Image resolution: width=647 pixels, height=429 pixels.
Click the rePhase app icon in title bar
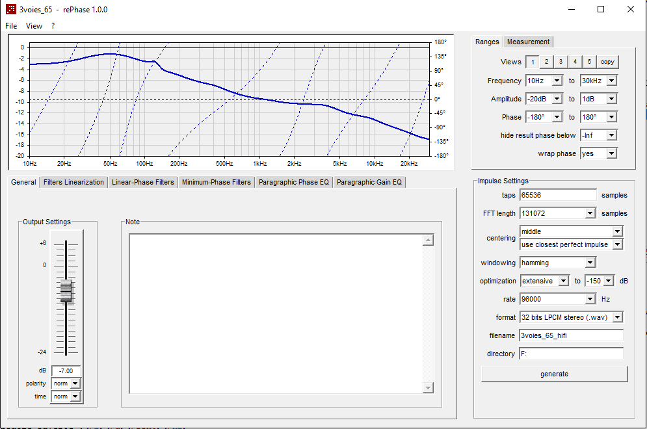click(10, 9)
